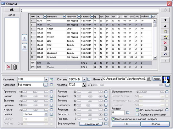The width and height of the screenshot is (173, 129).
Task: Move selected channel down with arrow icon
Action: pos(165,26)
